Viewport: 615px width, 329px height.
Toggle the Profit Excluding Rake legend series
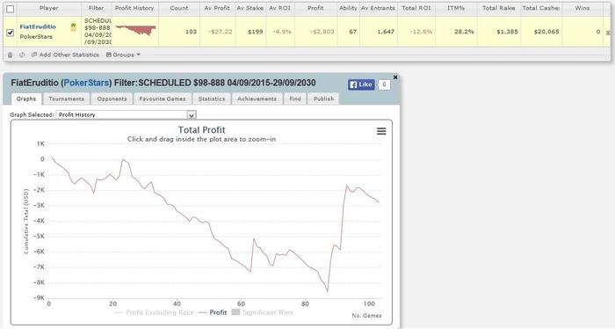[155, 312]
